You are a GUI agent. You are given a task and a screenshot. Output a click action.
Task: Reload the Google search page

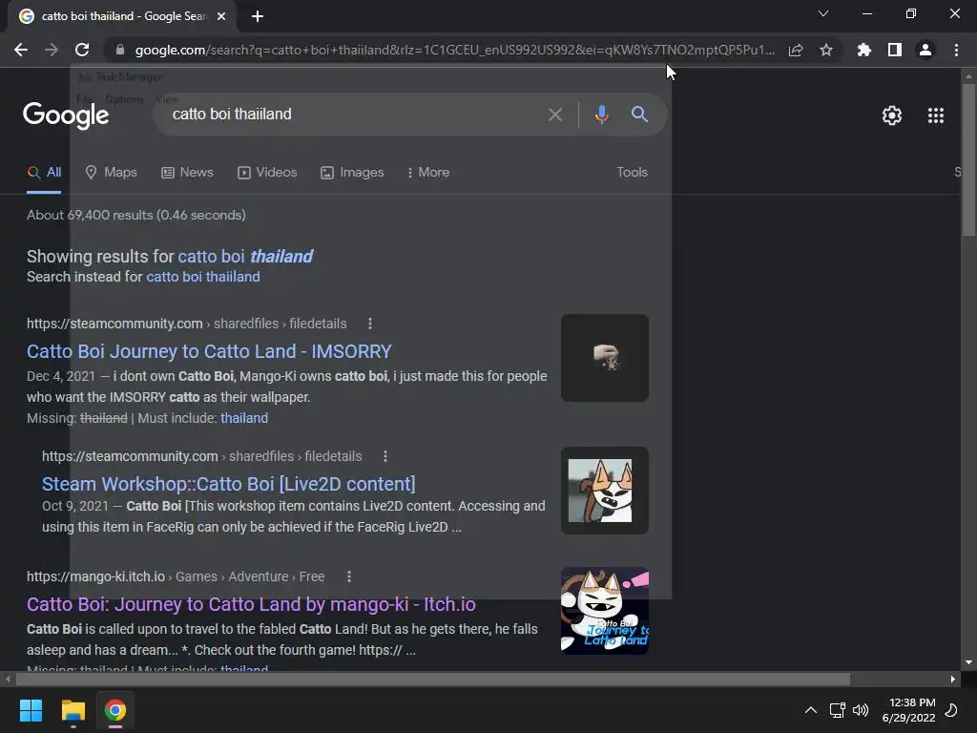click(82, 50)
